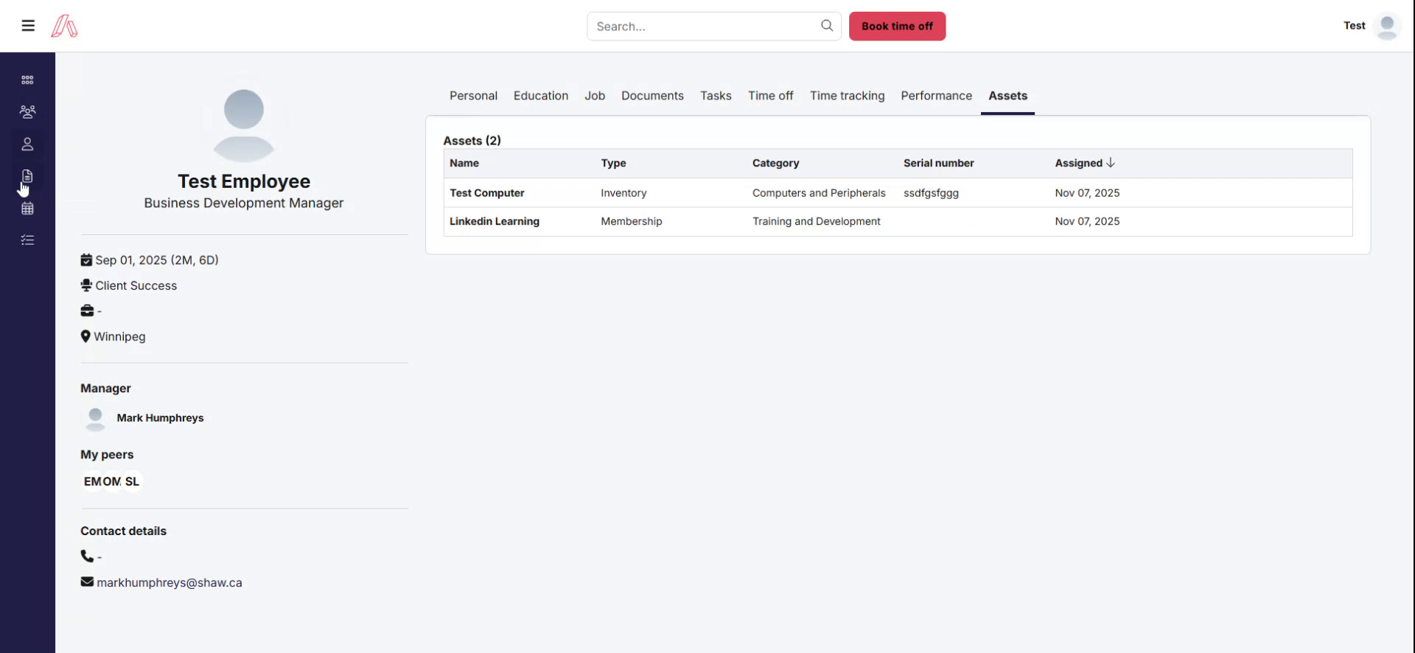Image resolution: width=1415 pixels, height=653 pixels.
Task: Click the search magnifier icon
Action: click(827, 26)
